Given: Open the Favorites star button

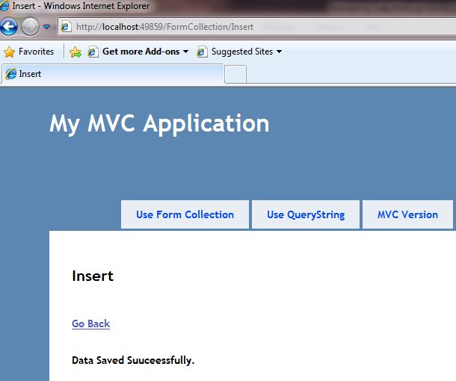Looking at the screenshot, I should (x=29, y=52).
